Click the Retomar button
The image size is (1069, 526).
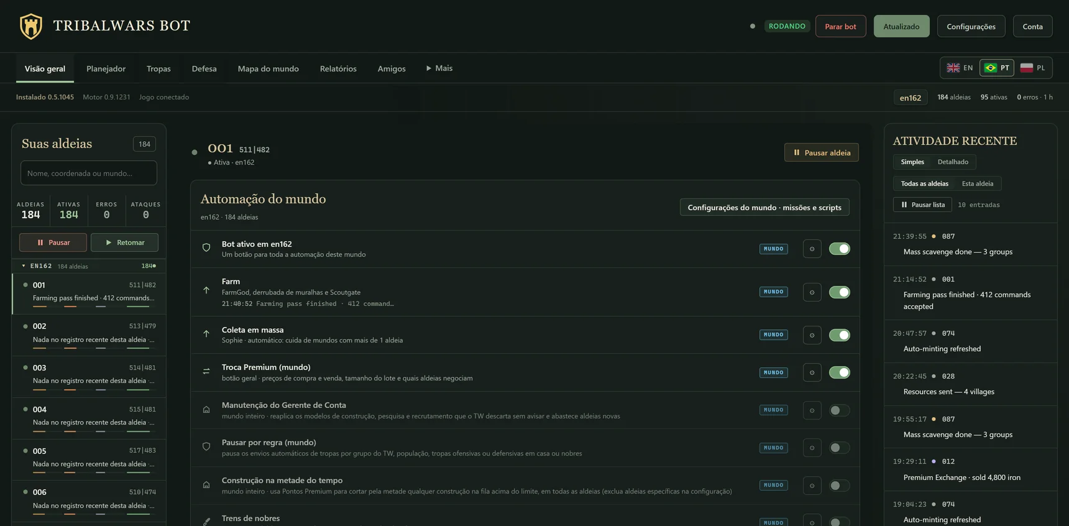pos(124,242)
